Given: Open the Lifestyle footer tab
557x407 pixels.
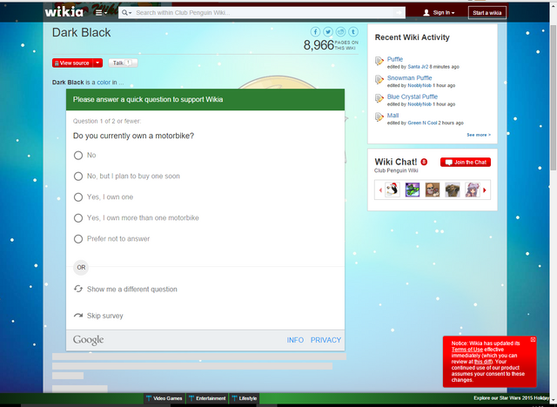Looking at the screenshot, I should click(245, 398).
